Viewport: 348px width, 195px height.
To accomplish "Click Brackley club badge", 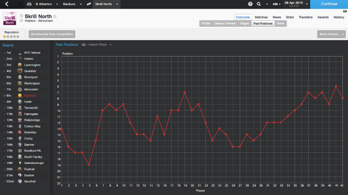I will point(20,132).
